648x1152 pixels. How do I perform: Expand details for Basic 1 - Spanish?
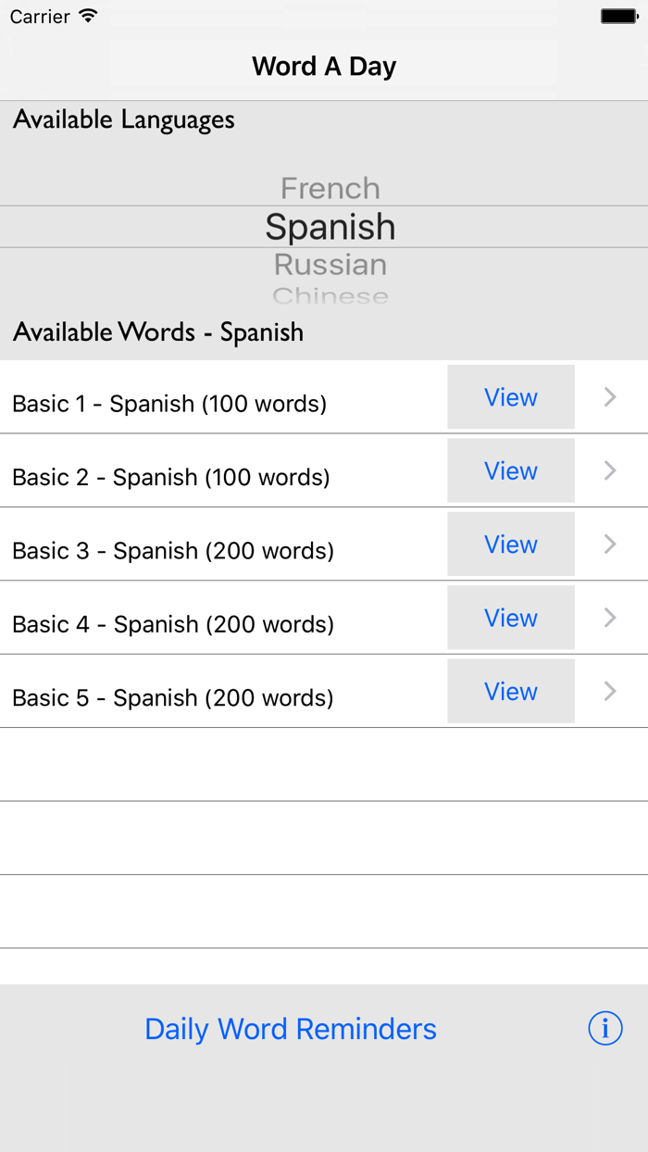[x=609, y=396]
